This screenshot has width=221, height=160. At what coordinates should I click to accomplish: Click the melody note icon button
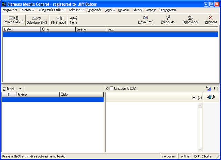coord(211,97)
